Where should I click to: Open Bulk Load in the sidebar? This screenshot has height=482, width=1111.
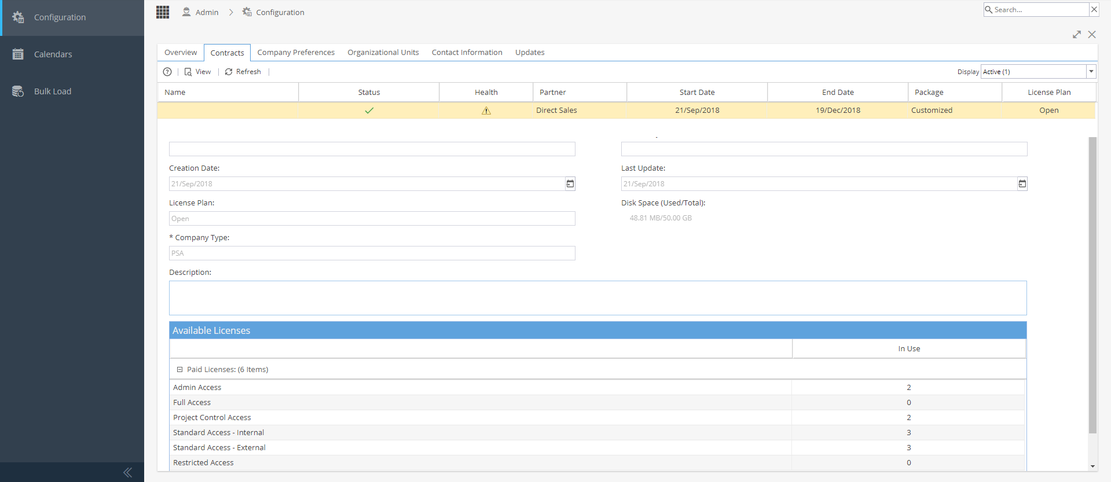click(72, 91)
